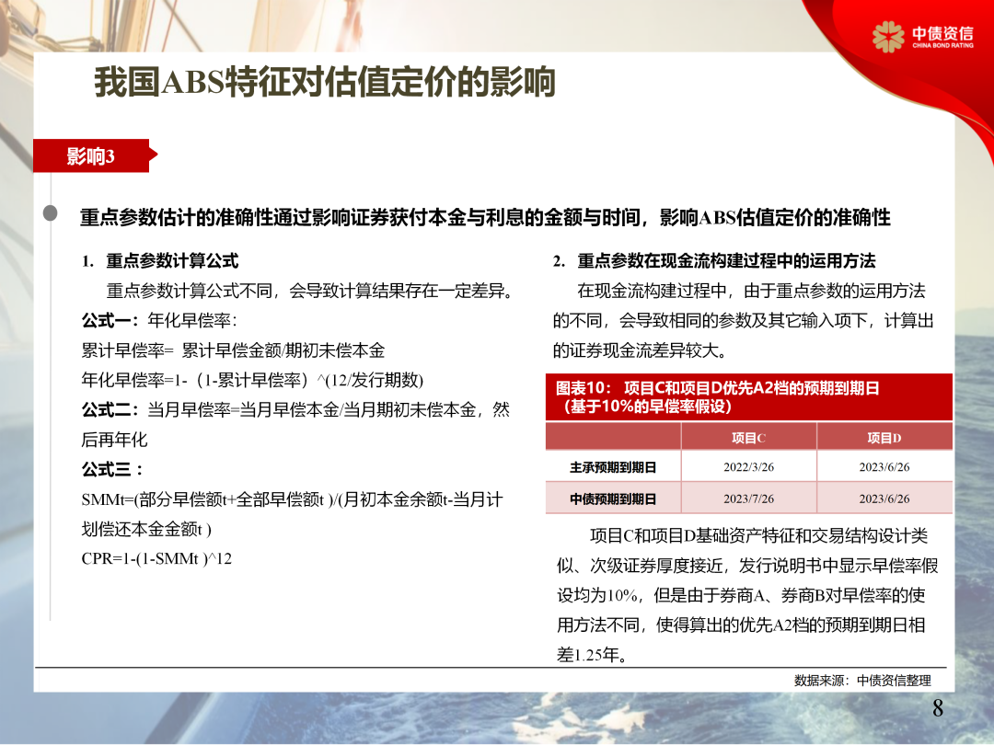This screenshot has width=994, height=745.
Task: Click the line starting 年化早偿率=1-
Action: [252, 380]
